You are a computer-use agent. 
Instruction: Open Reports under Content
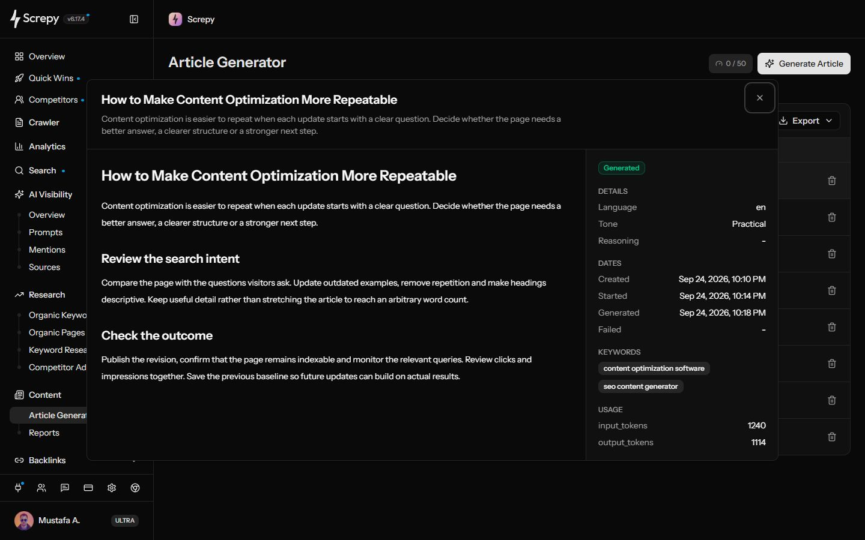pos(44,433)
